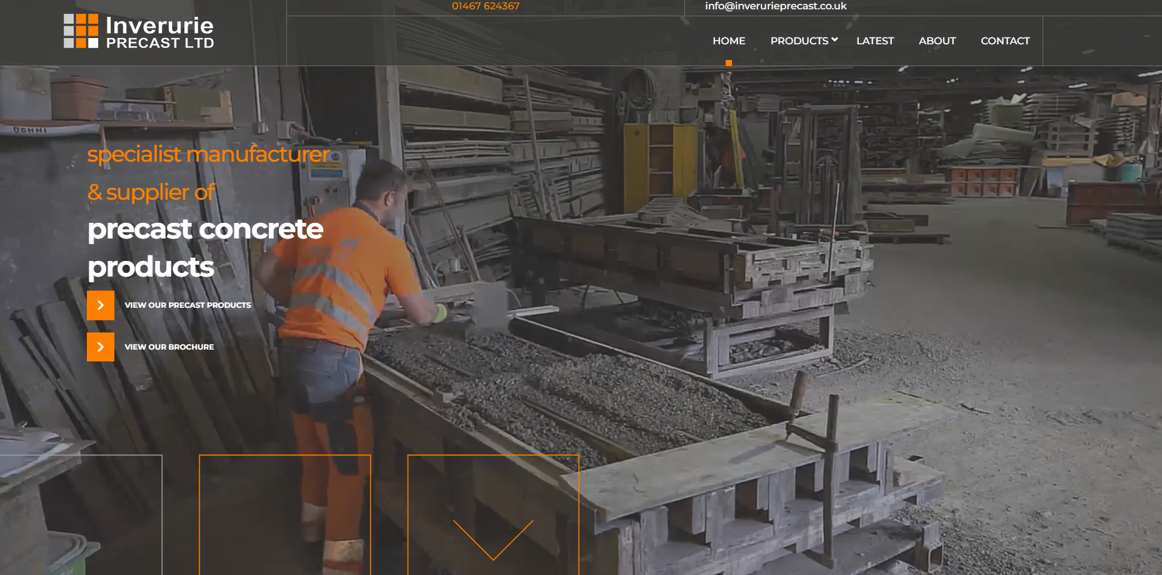Navigate to the ABOUT page

(937, 41)
